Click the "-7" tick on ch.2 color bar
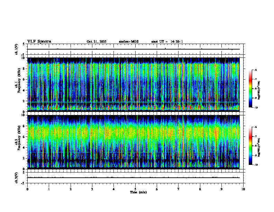 click(x=256, y=136)
